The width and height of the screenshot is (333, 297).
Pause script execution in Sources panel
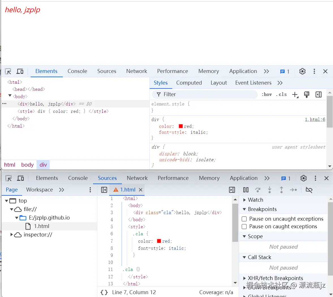246,190
